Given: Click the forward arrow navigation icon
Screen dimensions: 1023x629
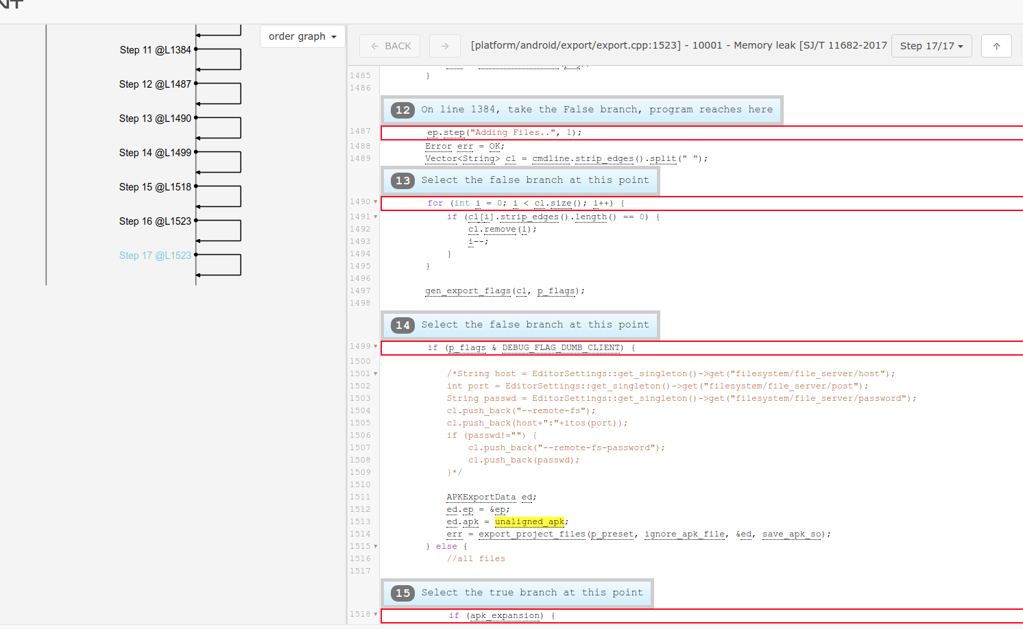Looking at the screenshot, I should pos(444,45).
